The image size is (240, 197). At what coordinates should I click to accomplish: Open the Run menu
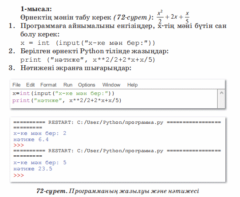(x=68, y=85)
